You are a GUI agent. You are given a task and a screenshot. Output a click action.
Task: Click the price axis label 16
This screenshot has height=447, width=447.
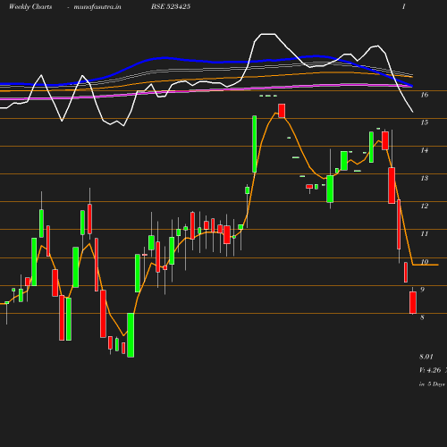click(x=425, y=95)
